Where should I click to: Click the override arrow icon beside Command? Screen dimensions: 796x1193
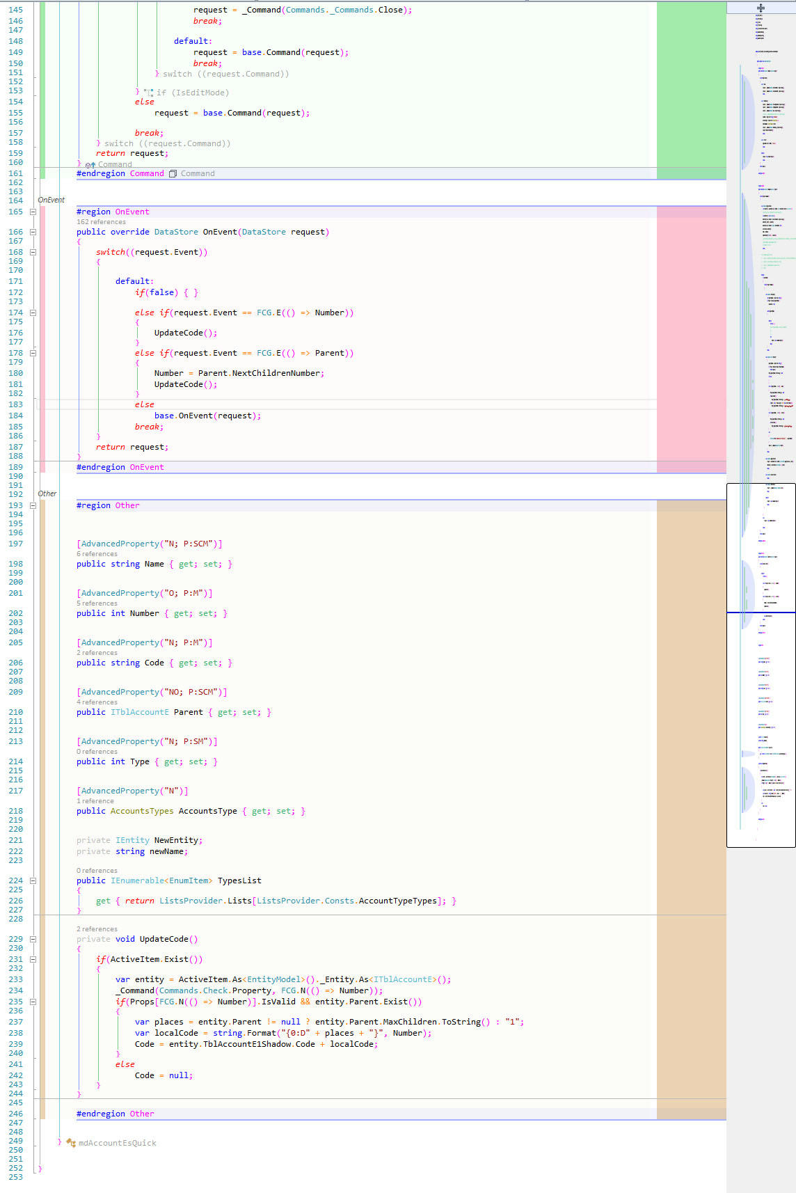[x=90, y=165]
